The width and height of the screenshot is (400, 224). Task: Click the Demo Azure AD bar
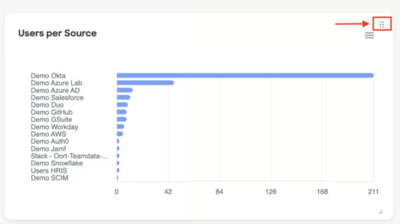(125, 90)
